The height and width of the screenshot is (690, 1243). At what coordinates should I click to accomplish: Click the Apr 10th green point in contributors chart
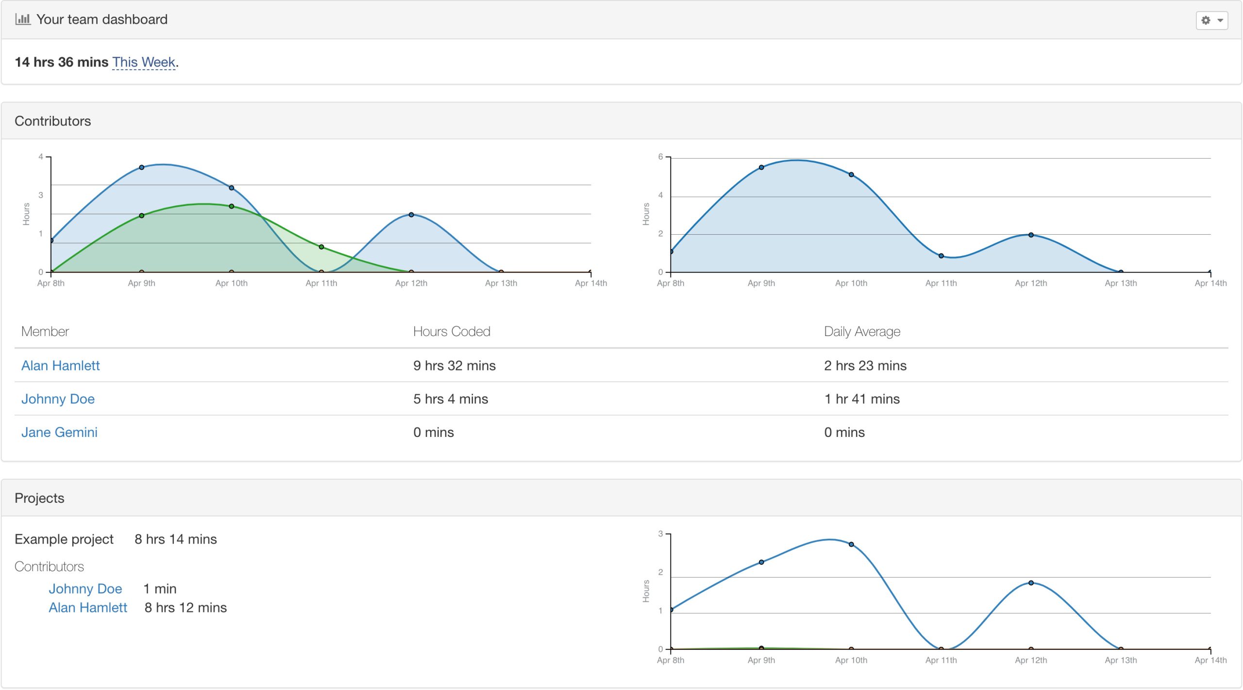click(232, 206)
